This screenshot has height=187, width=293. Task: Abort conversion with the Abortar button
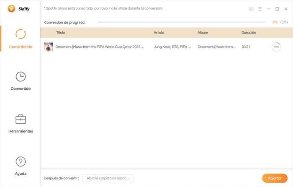(275, 178)
